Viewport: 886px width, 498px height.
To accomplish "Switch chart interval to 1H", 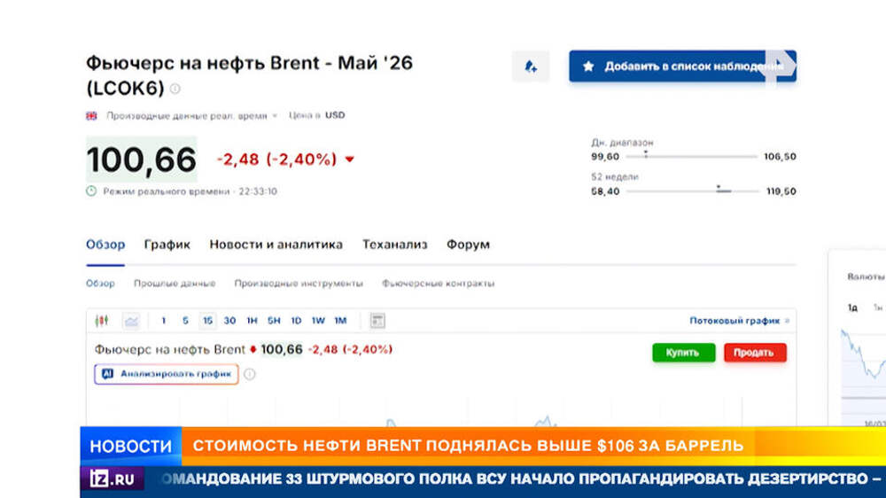I will point(252,320).
